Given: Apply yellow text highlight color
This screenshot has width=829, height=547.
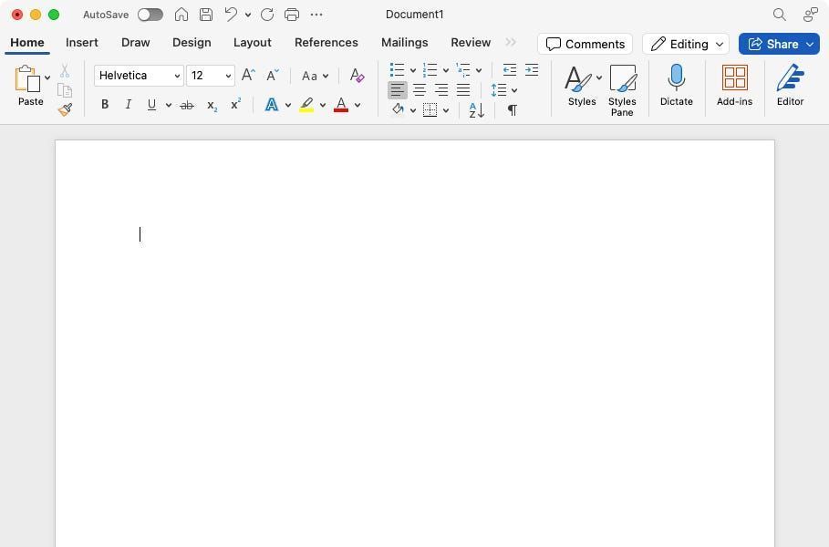Looking at the screenshot, I should [306, 105].
